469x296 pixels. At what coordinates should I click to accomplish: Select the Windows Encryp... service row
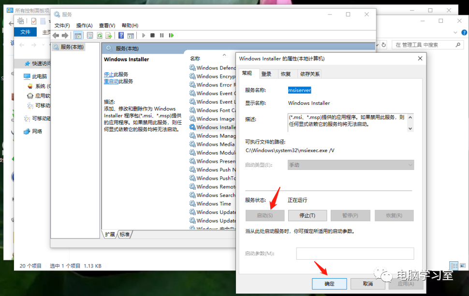[x=213, y=76]
